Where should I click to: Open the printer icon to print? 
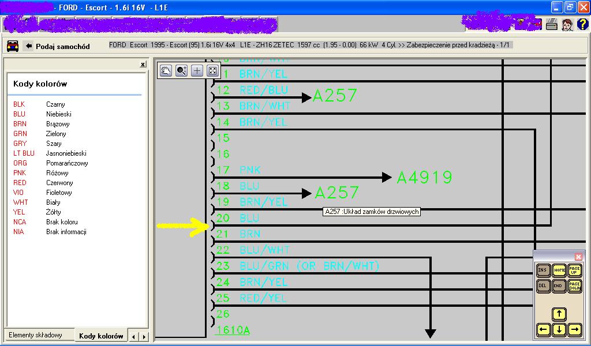(552, 24)
